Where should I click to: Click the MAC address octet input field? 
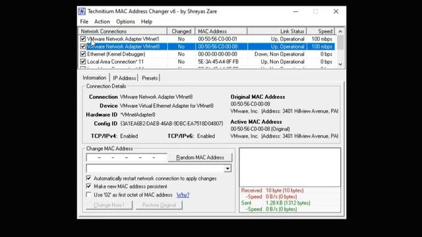(127, 157)
